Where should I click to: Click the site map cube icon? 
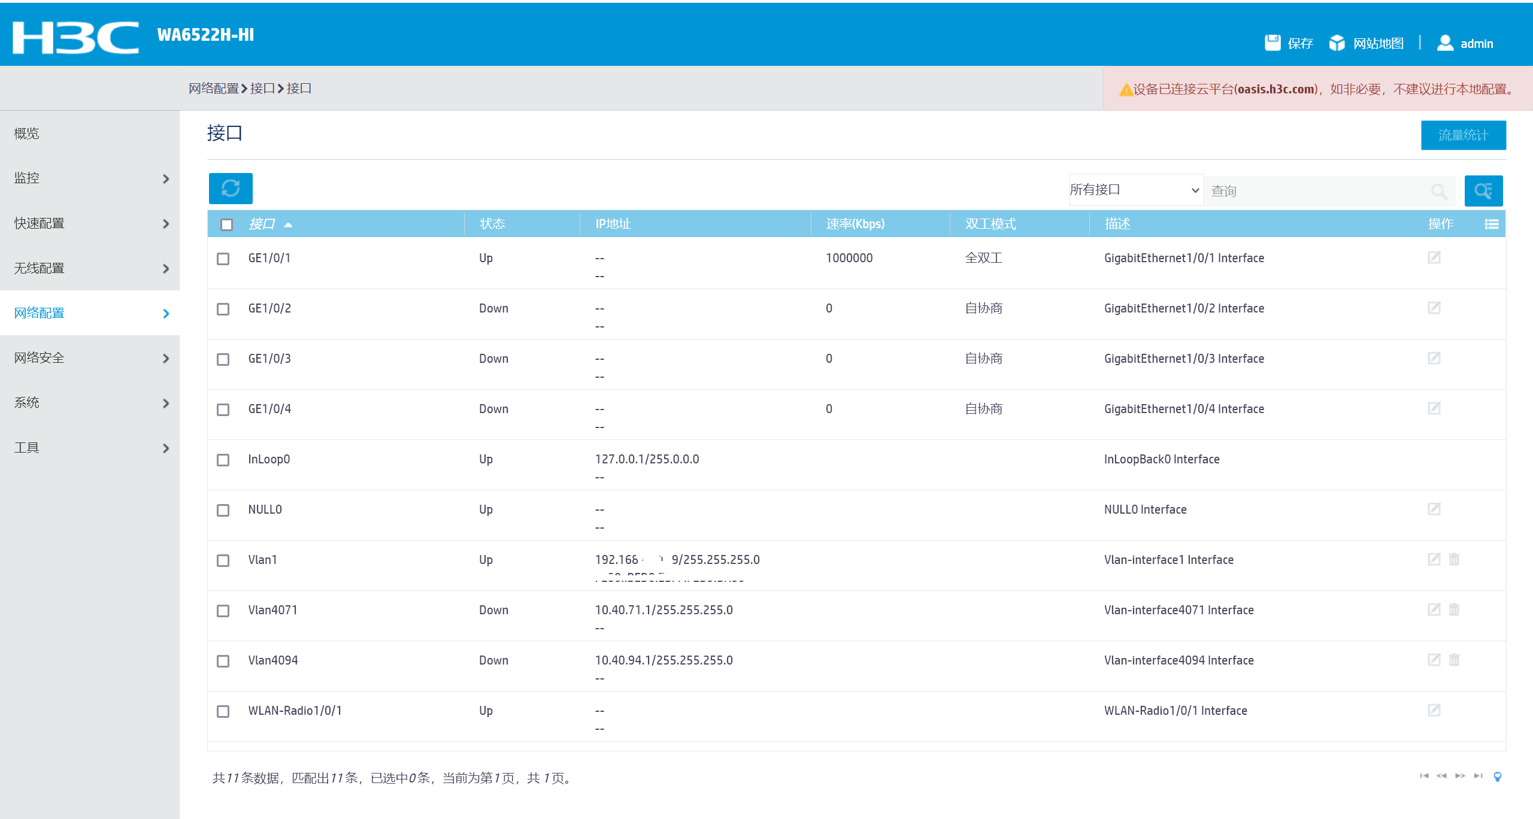click(1337, 43)
